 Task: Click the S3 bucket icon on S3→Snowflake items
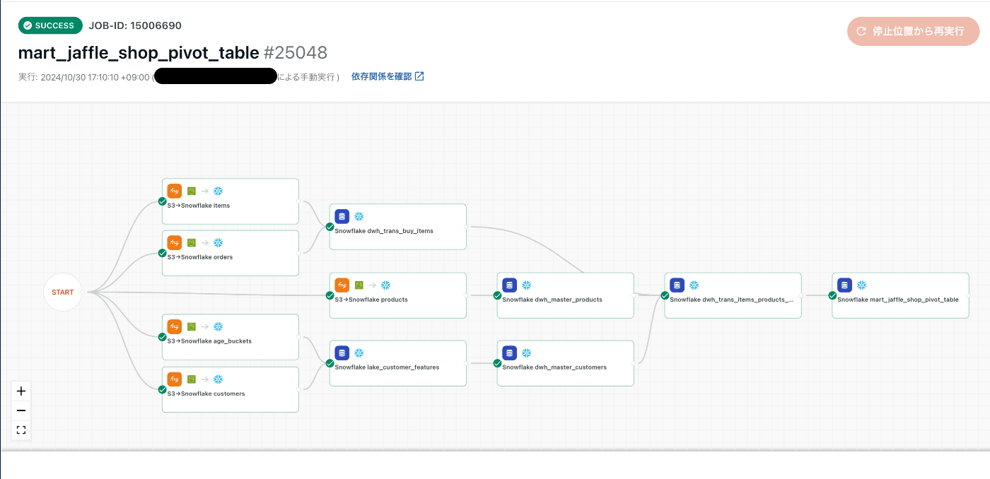191,191
